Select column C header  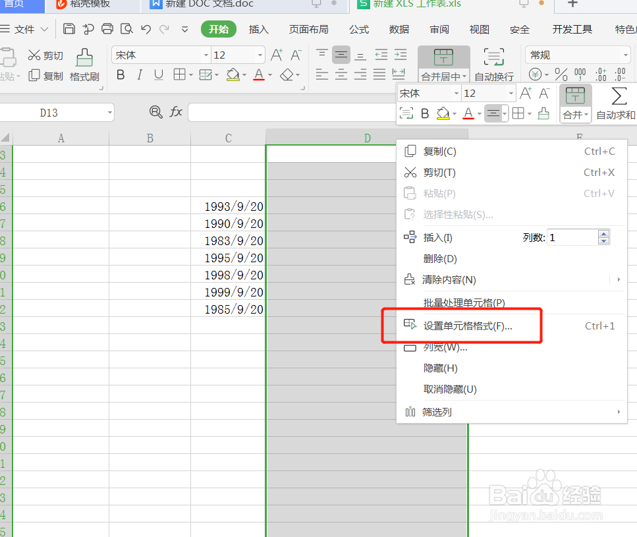(x=229, y=138)
